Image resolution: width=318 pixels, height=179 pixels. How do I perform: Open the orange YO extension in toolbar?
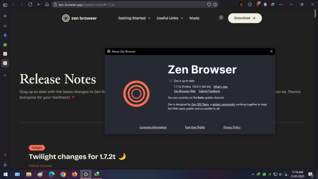(x=241, y=5)
